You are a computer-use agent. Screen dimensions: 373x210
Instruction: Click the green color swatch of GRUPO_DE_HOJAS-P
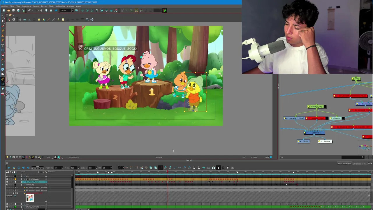(15, 207)
